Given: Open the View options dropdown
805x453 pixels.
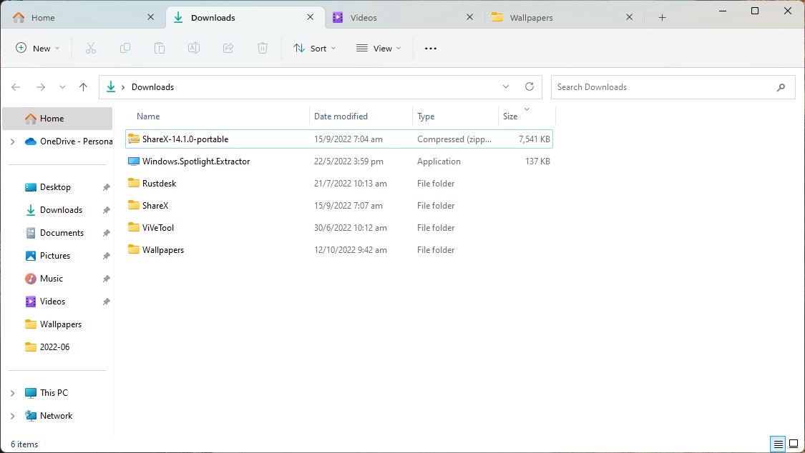Looking at the screenshot, I should pyautogui.click(x=378, y=48).
